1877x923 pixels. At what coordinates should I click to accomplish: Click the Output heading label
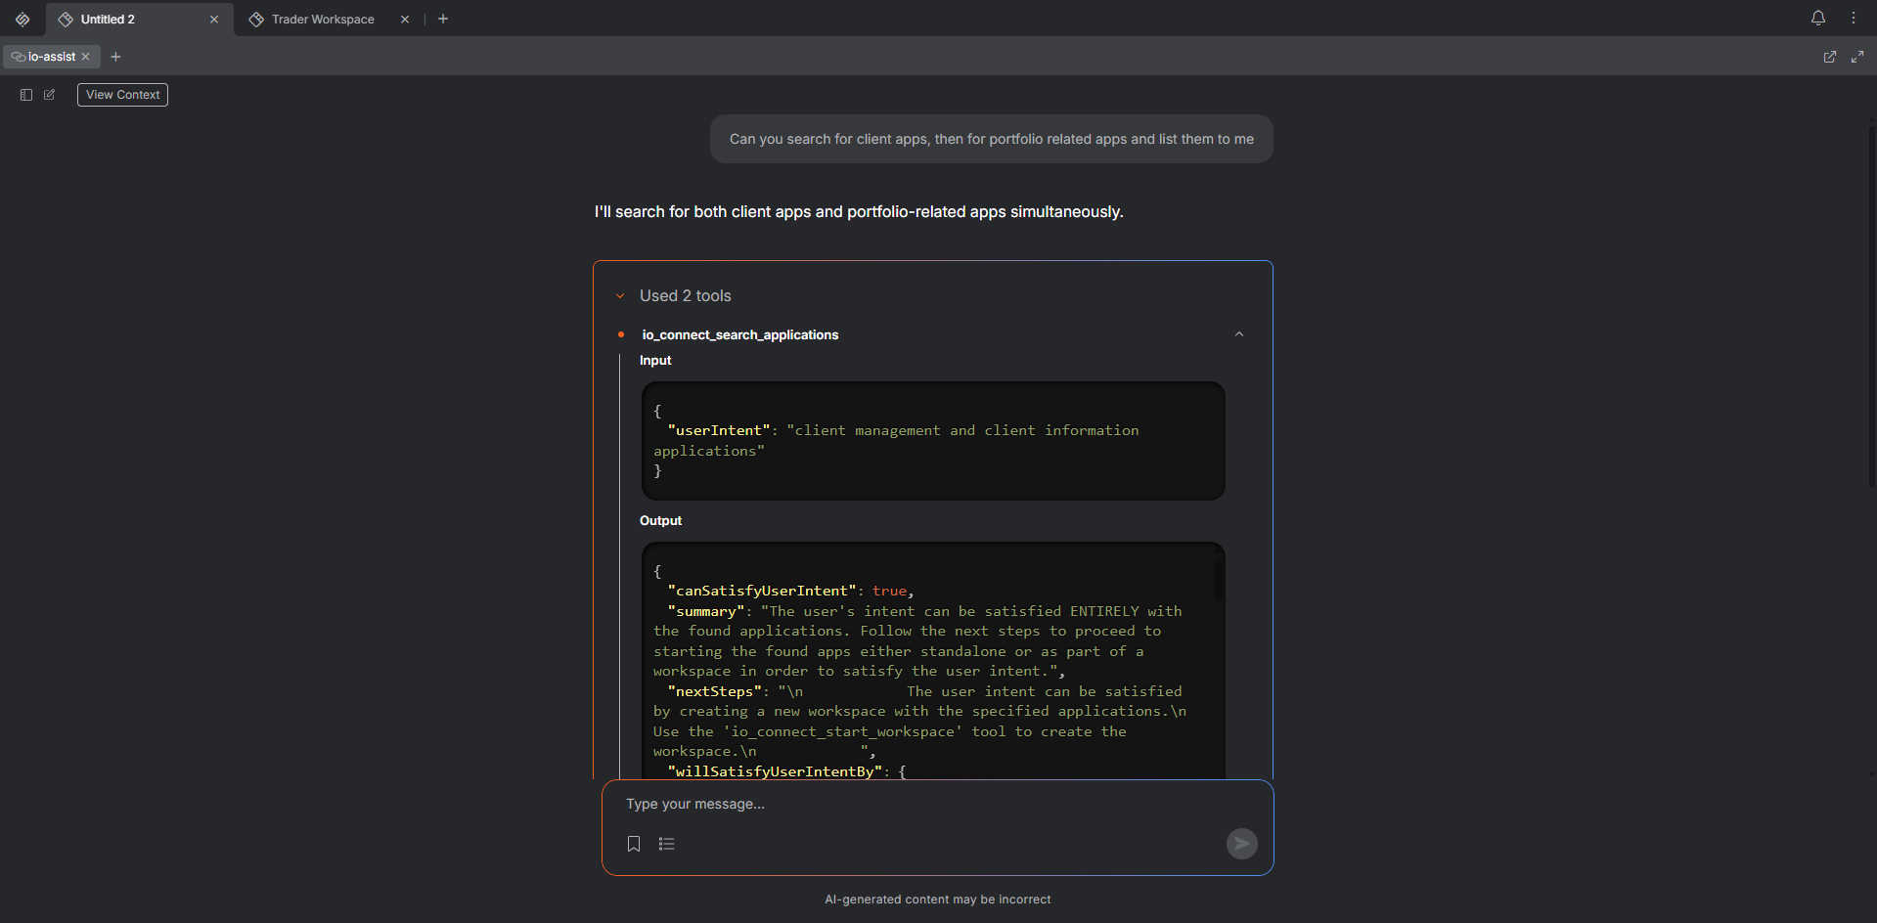pyautogui.click(x=660, y=521)
